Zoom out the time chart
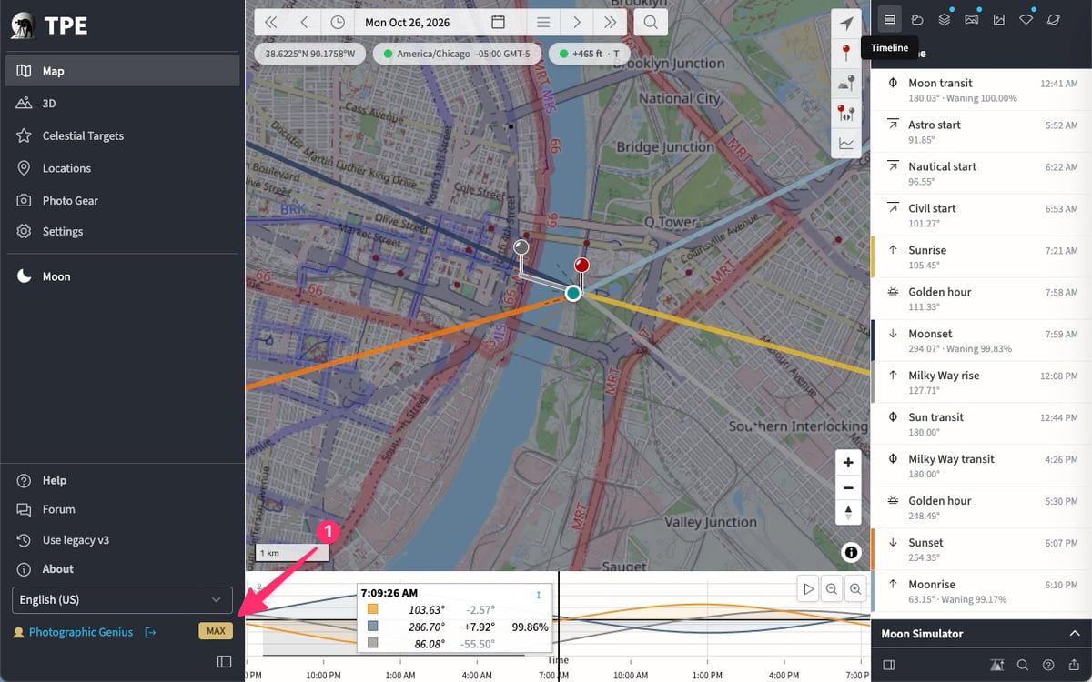This screenshot has width=1092, height=682. 832,589
